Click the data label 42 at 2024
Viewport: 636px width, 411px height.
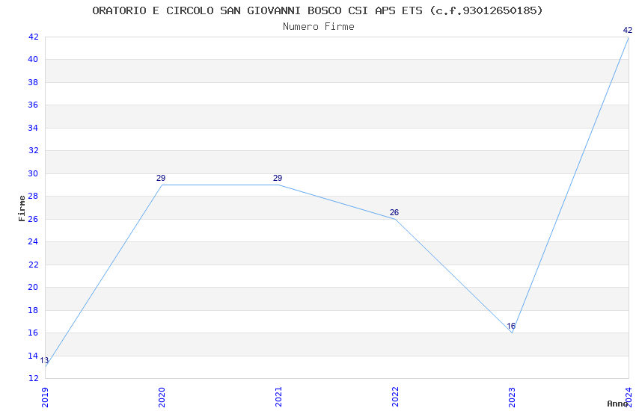click(x=628, y=30)
